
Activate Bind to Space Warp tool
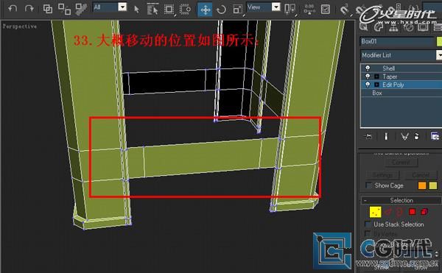pos(82,9)
